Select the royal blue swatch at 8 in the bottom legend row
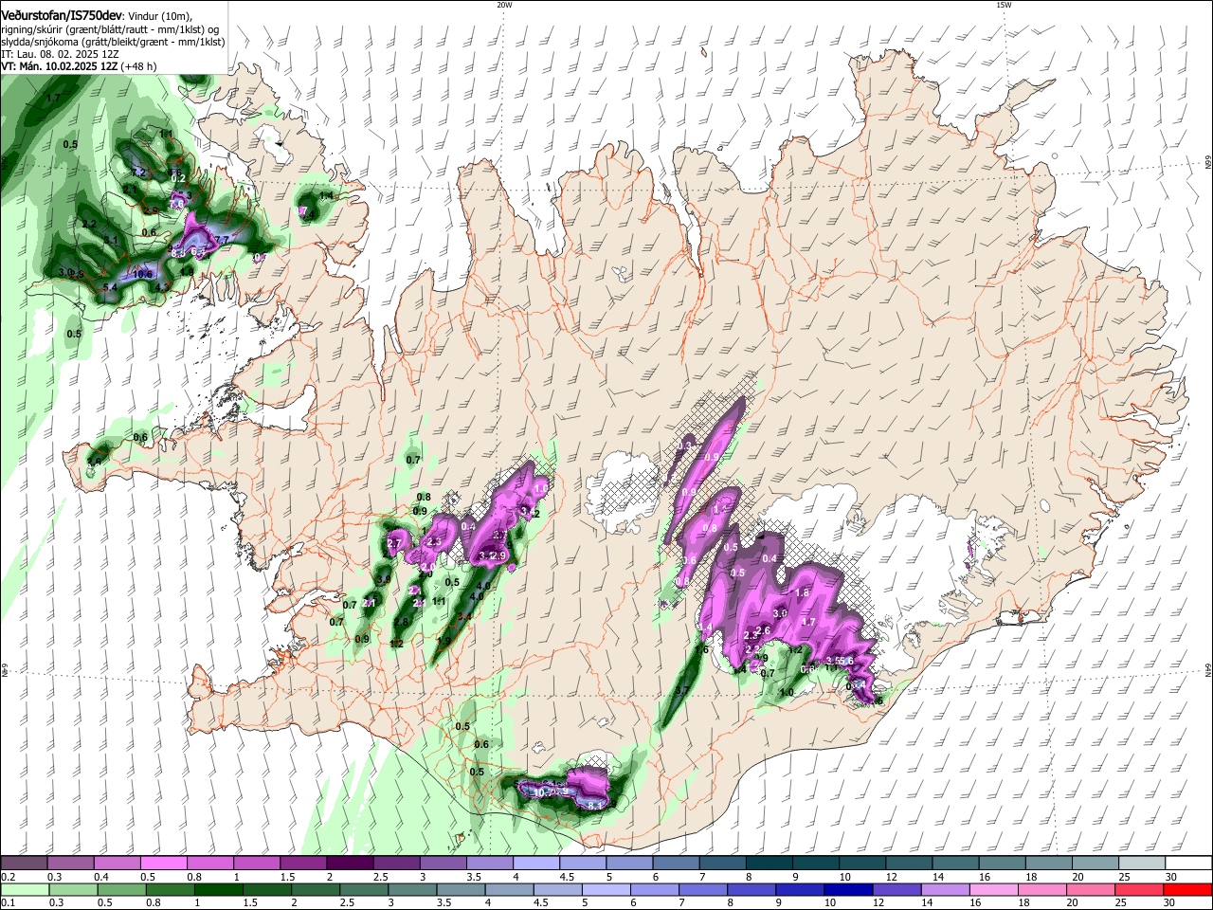Viewport: 1213px width, 910px height. pos(751,889)
